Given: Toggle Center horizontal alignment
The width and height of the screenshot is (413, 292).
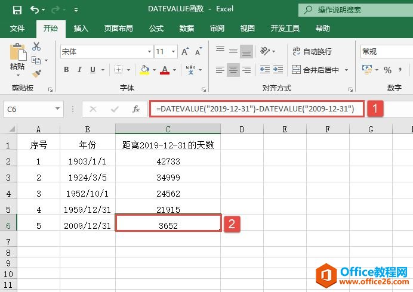Looking at the screenshot, I should click(233, 70).
